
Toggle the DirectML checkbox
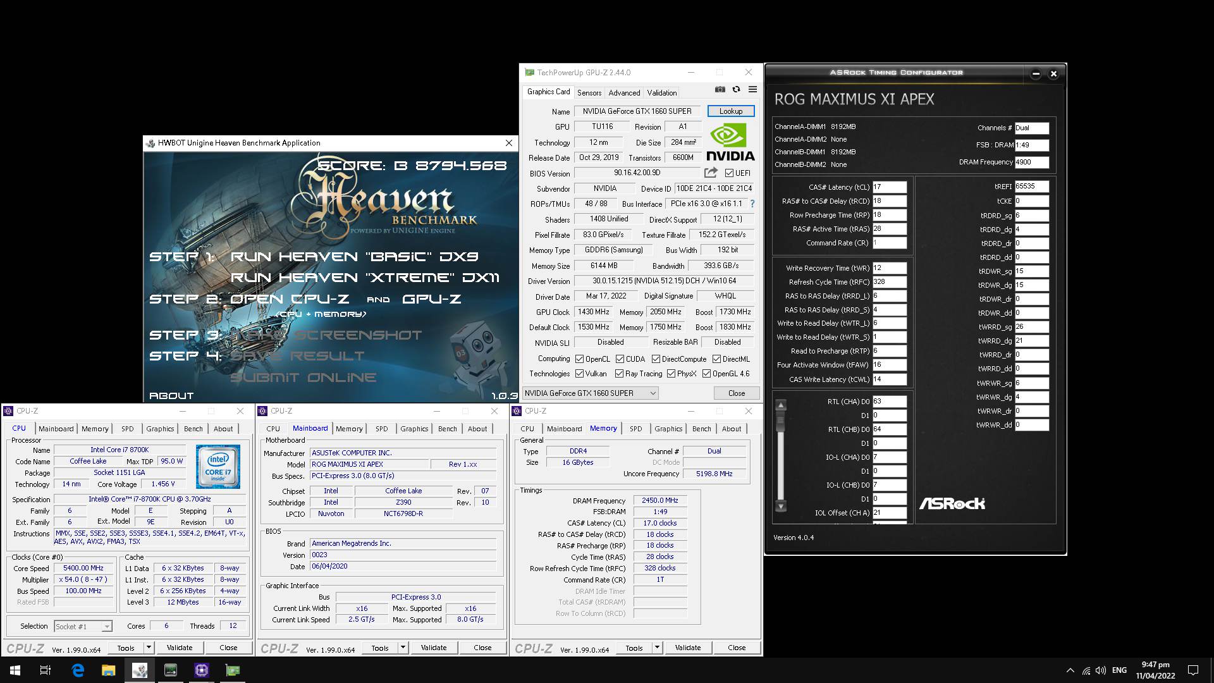716,359
